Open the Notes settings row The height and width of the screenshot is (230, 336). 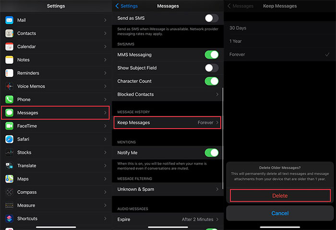[56, 60]
